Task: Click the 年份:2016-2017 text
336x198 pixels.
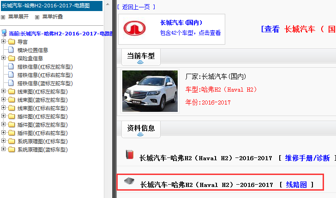Action: tap(208, 102)
